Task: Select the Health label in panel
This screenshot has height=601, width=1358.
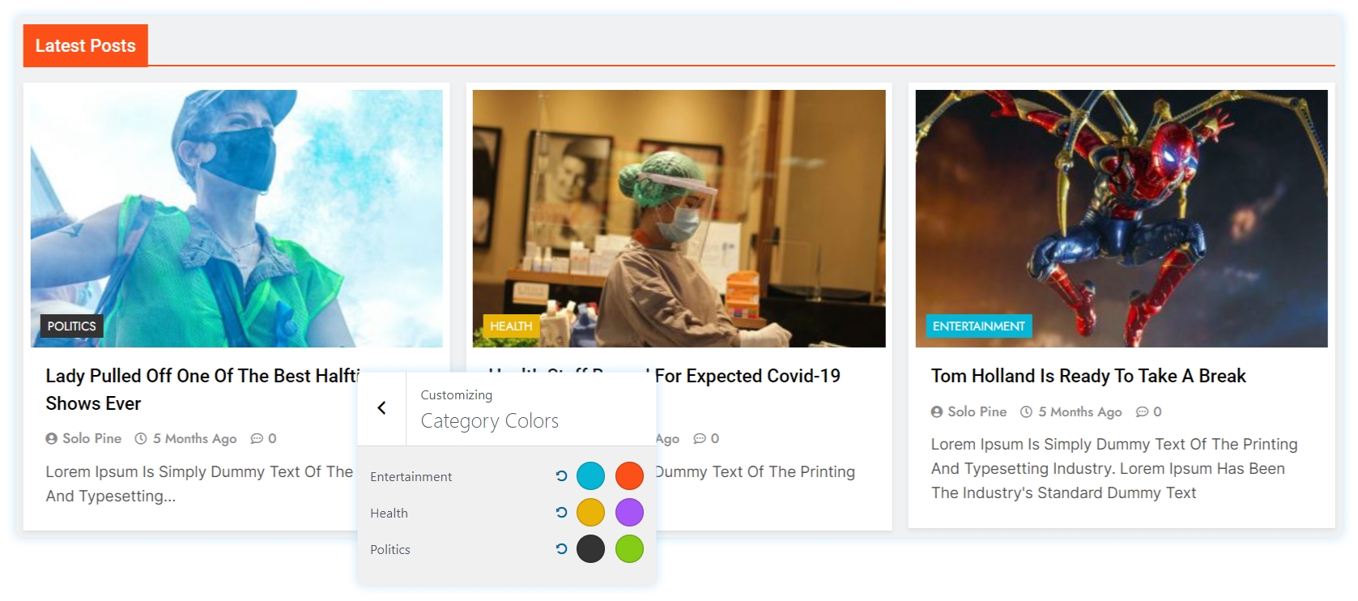Action: [x=389, y=513]
